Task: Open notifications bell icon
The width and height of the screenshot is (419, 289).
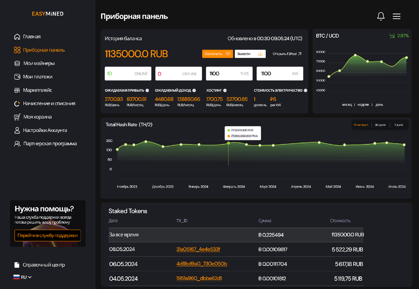Action: click(381, 16)
